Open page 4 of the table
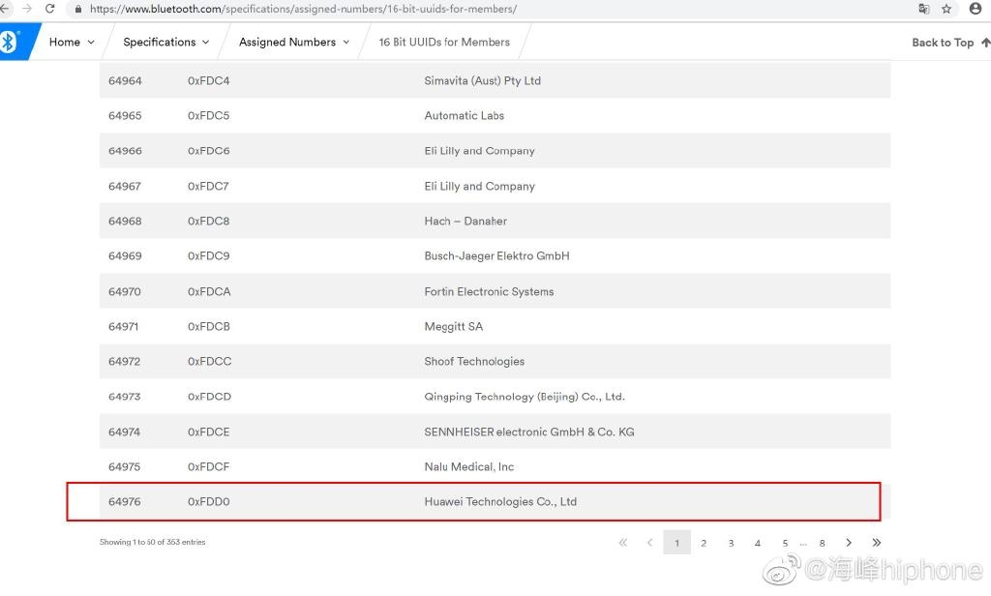This screenshot has height=596, width=991. pos(758,543)
